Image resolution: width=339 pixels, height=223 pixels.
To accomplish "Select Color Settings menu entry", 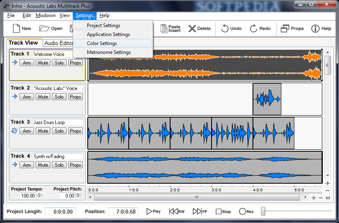I will 112,43.
